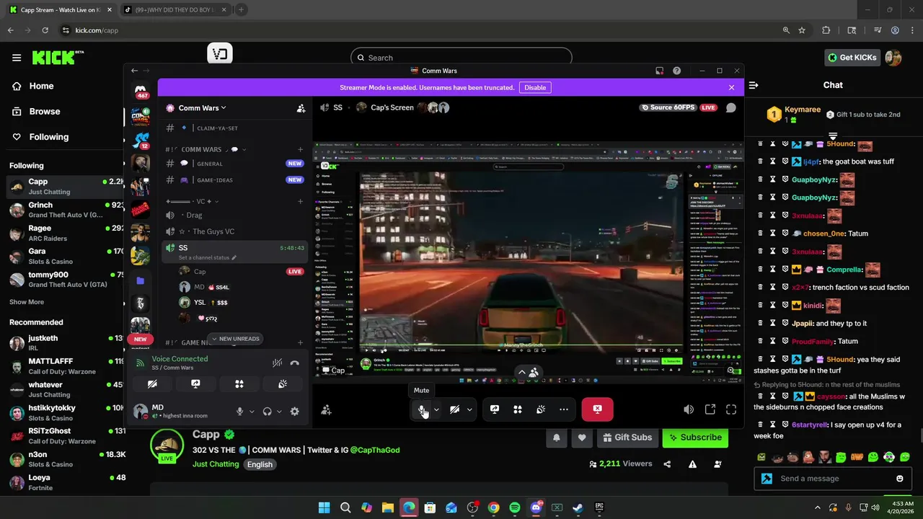Show More followed channels

[x=27, y=302]
